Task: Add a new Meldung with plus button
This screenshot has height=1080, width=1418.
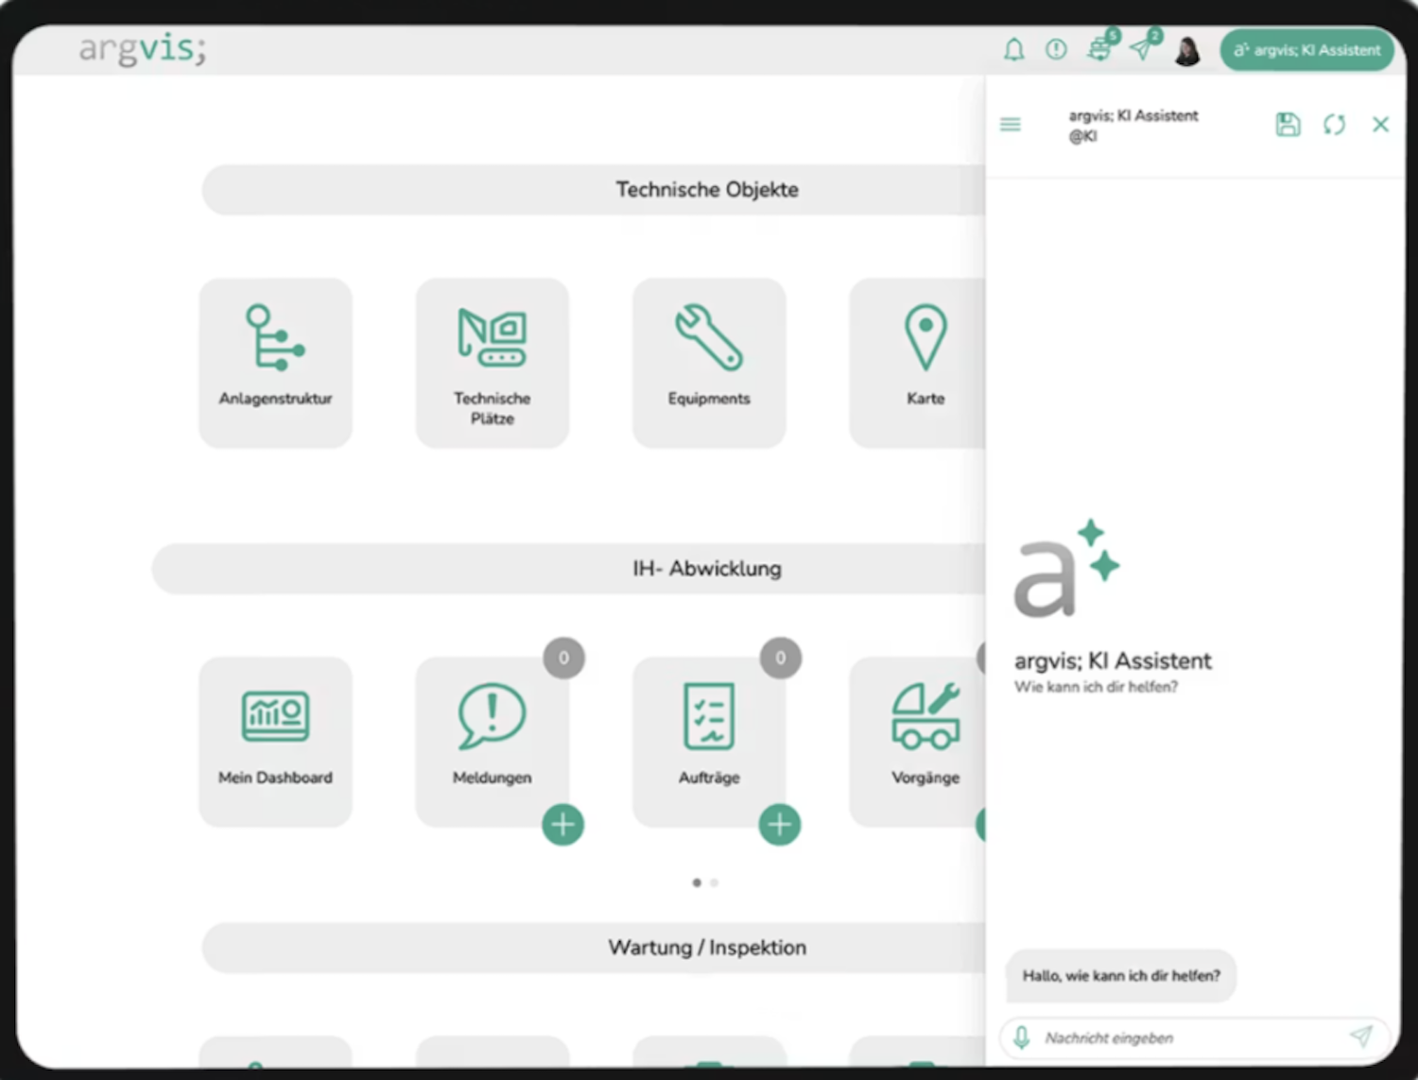Action: coord(562,825)
